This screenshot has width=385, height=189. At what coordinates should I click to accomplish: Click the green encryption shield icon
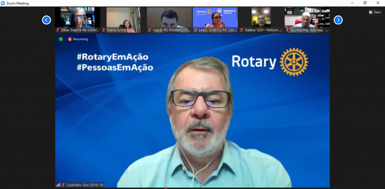pos(61,39)
